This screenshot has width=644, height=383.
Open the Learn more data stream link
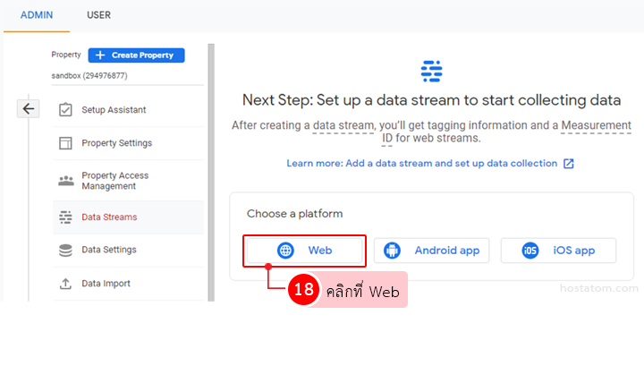421,164
